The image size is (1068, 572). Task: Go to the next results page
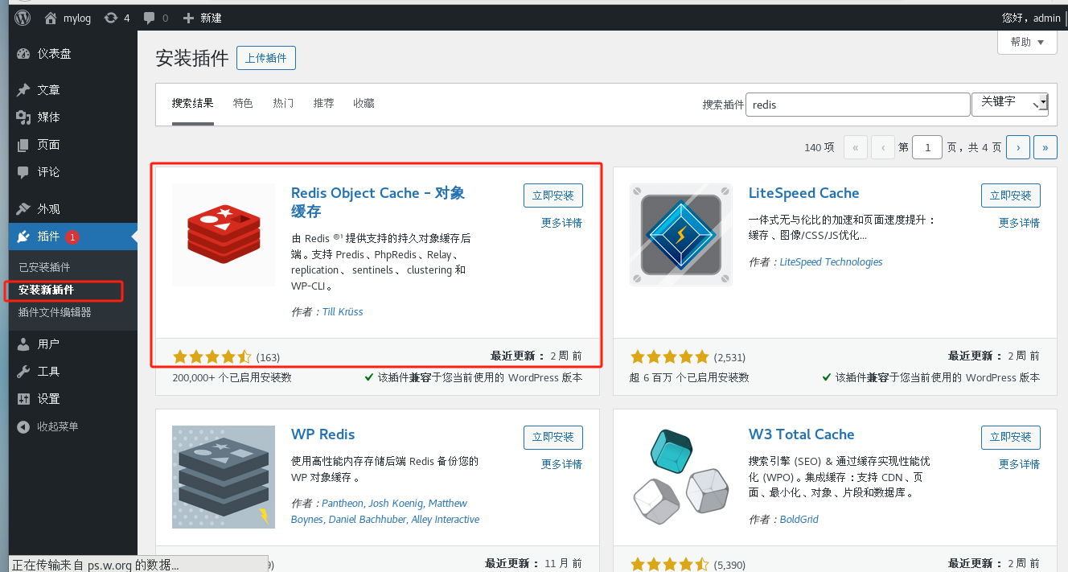(x=1018, y=147)
